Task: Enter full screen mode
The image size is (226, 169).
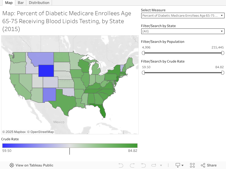Action: (192, 165)
